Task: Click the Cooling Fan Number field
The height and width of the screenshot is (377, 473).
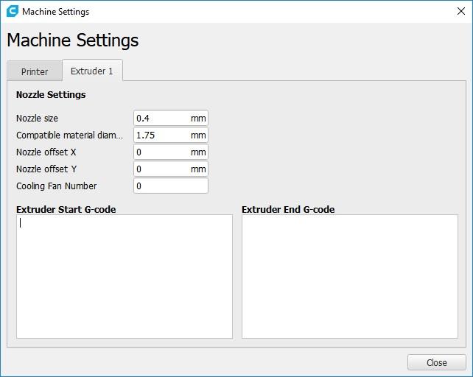Action: pyautogui.click(x=170, y=186)
